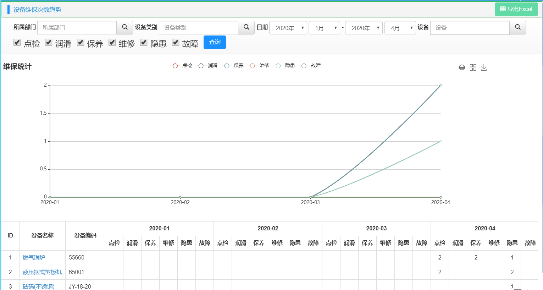Toggle the 故障 legend series in chart

click(310, 66)
